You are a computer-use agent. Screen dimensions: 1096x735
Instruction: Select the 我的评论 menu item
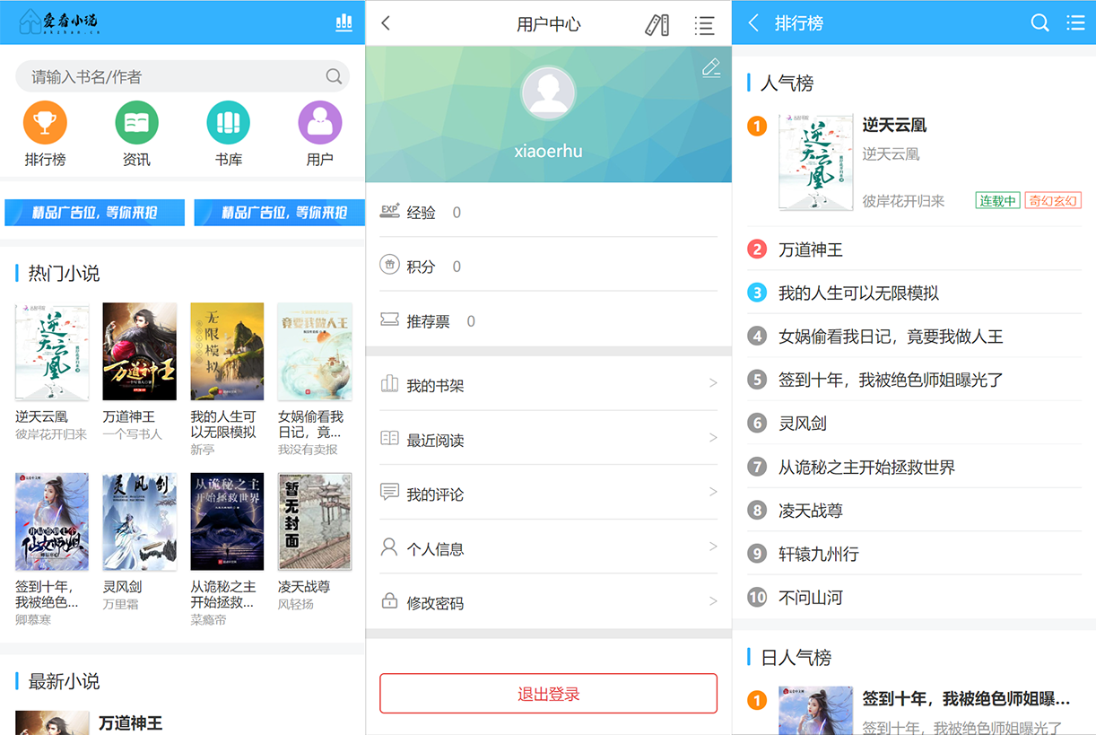point(435,494)
